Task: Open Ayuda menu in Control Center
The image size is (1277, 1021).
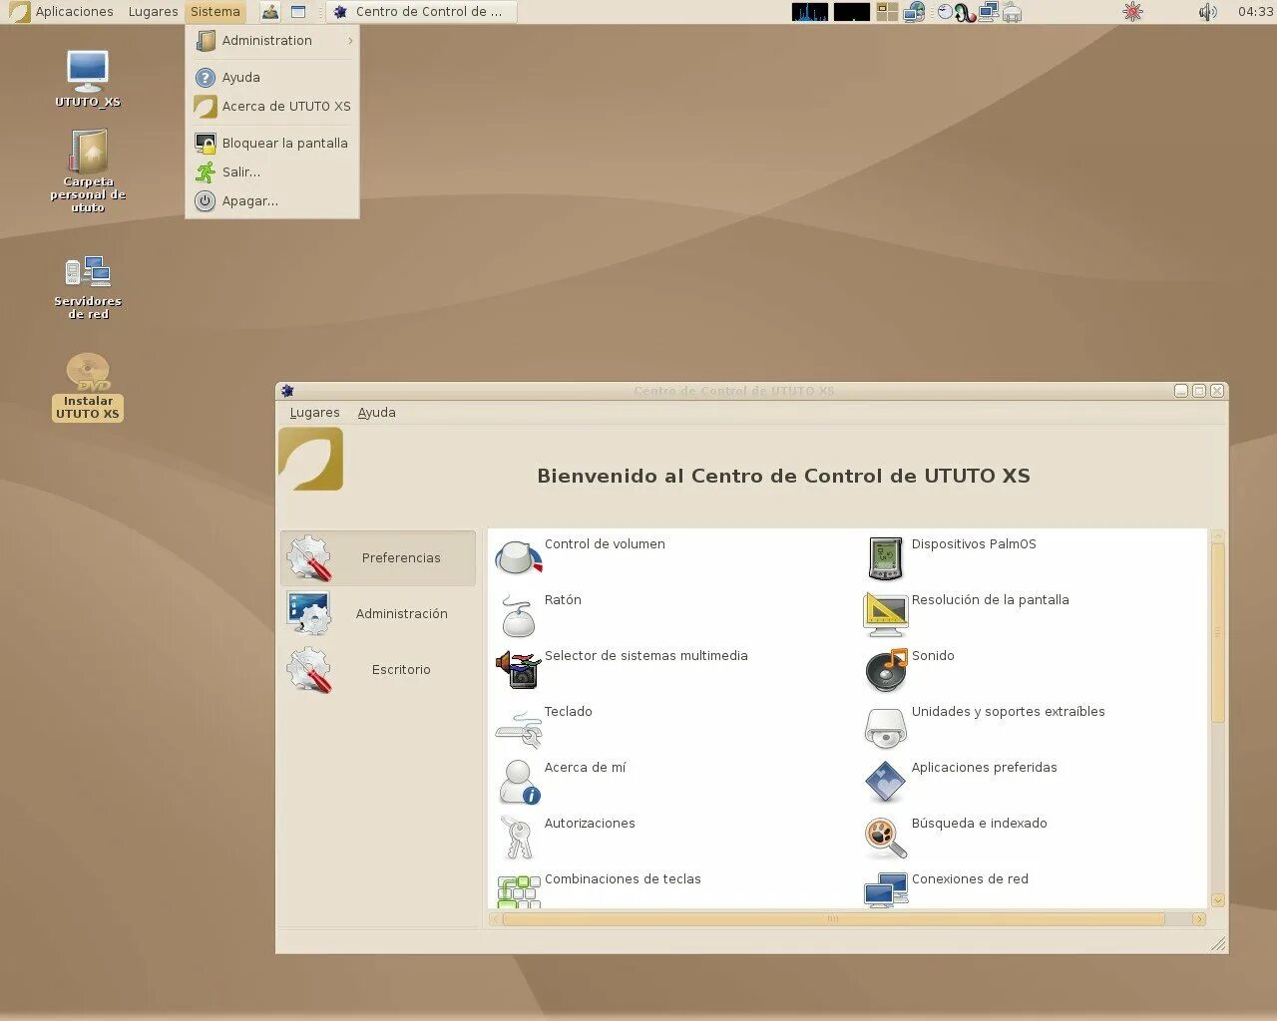Action: [x=376, y=413]
